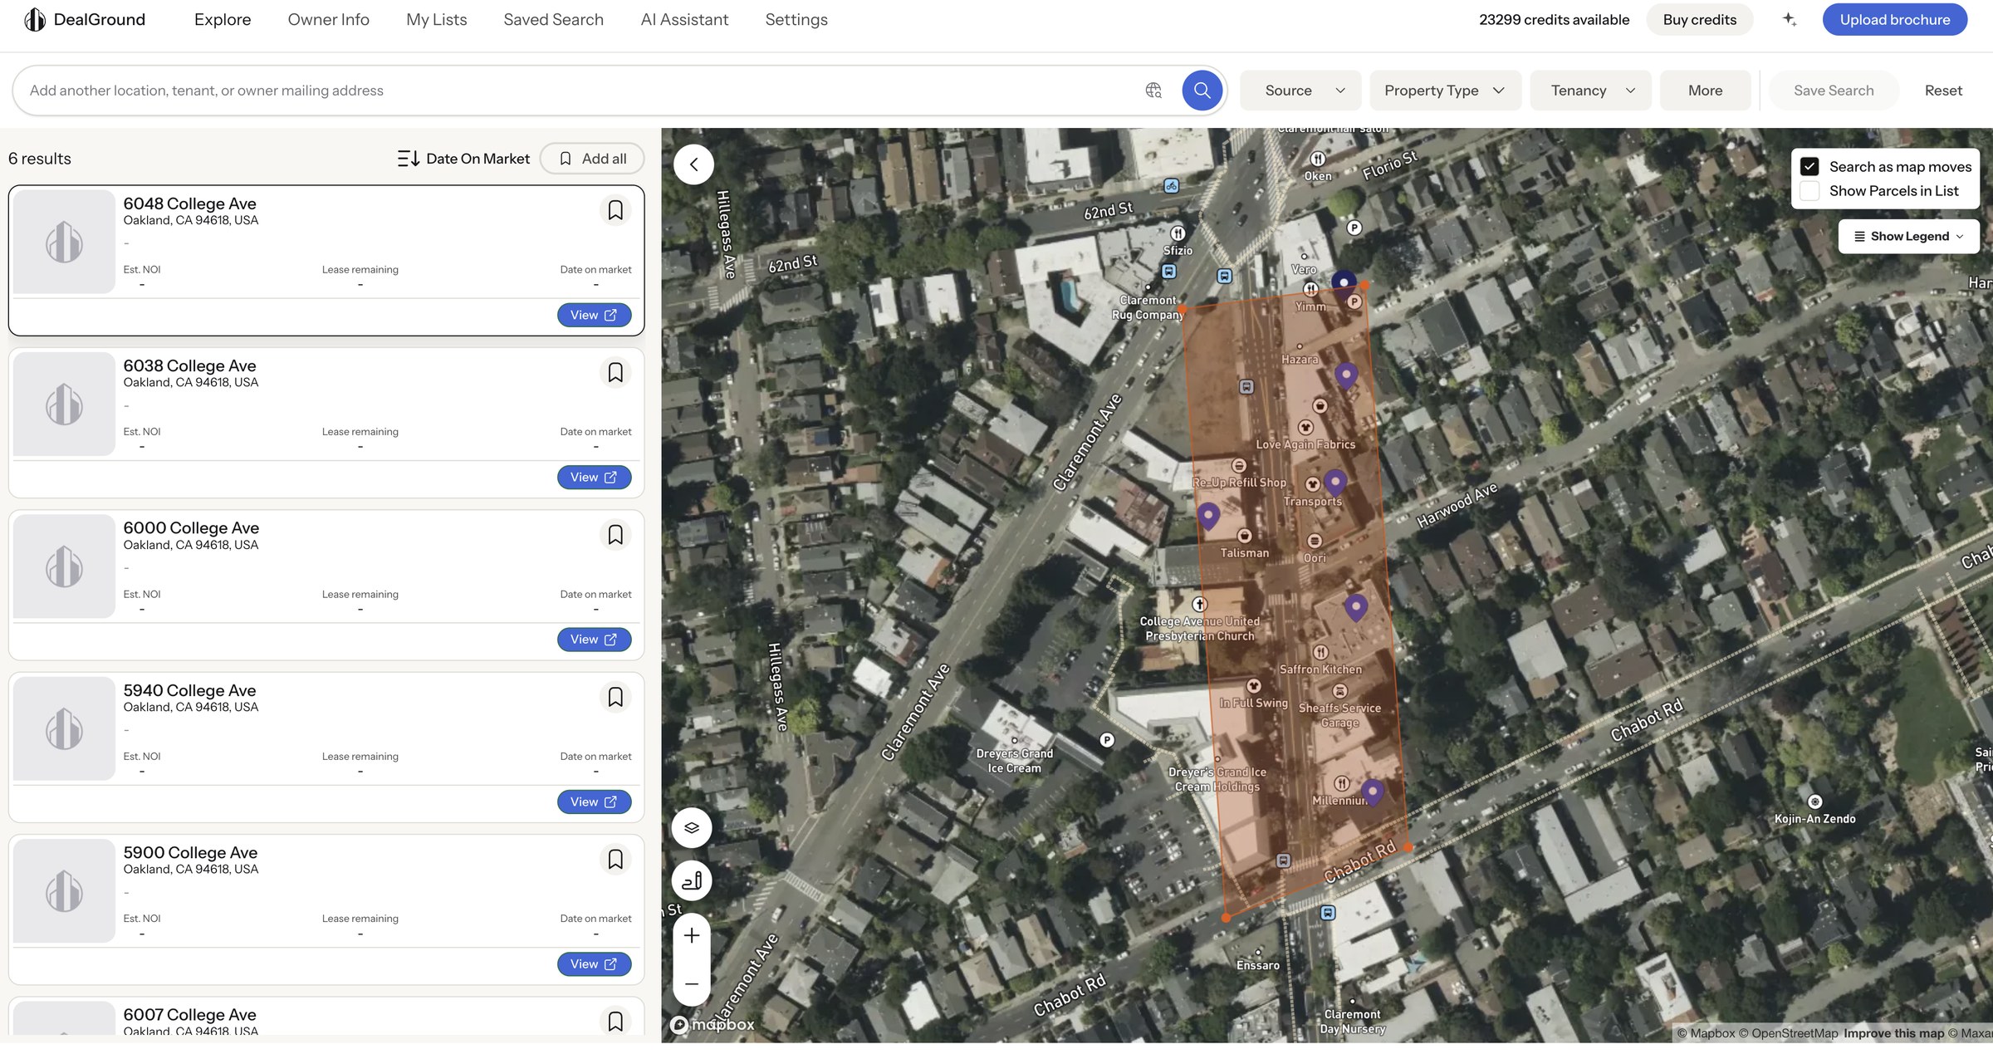Click purple map pin near Millennium
The image size is (1993, 1059).
coord(1373,792)
